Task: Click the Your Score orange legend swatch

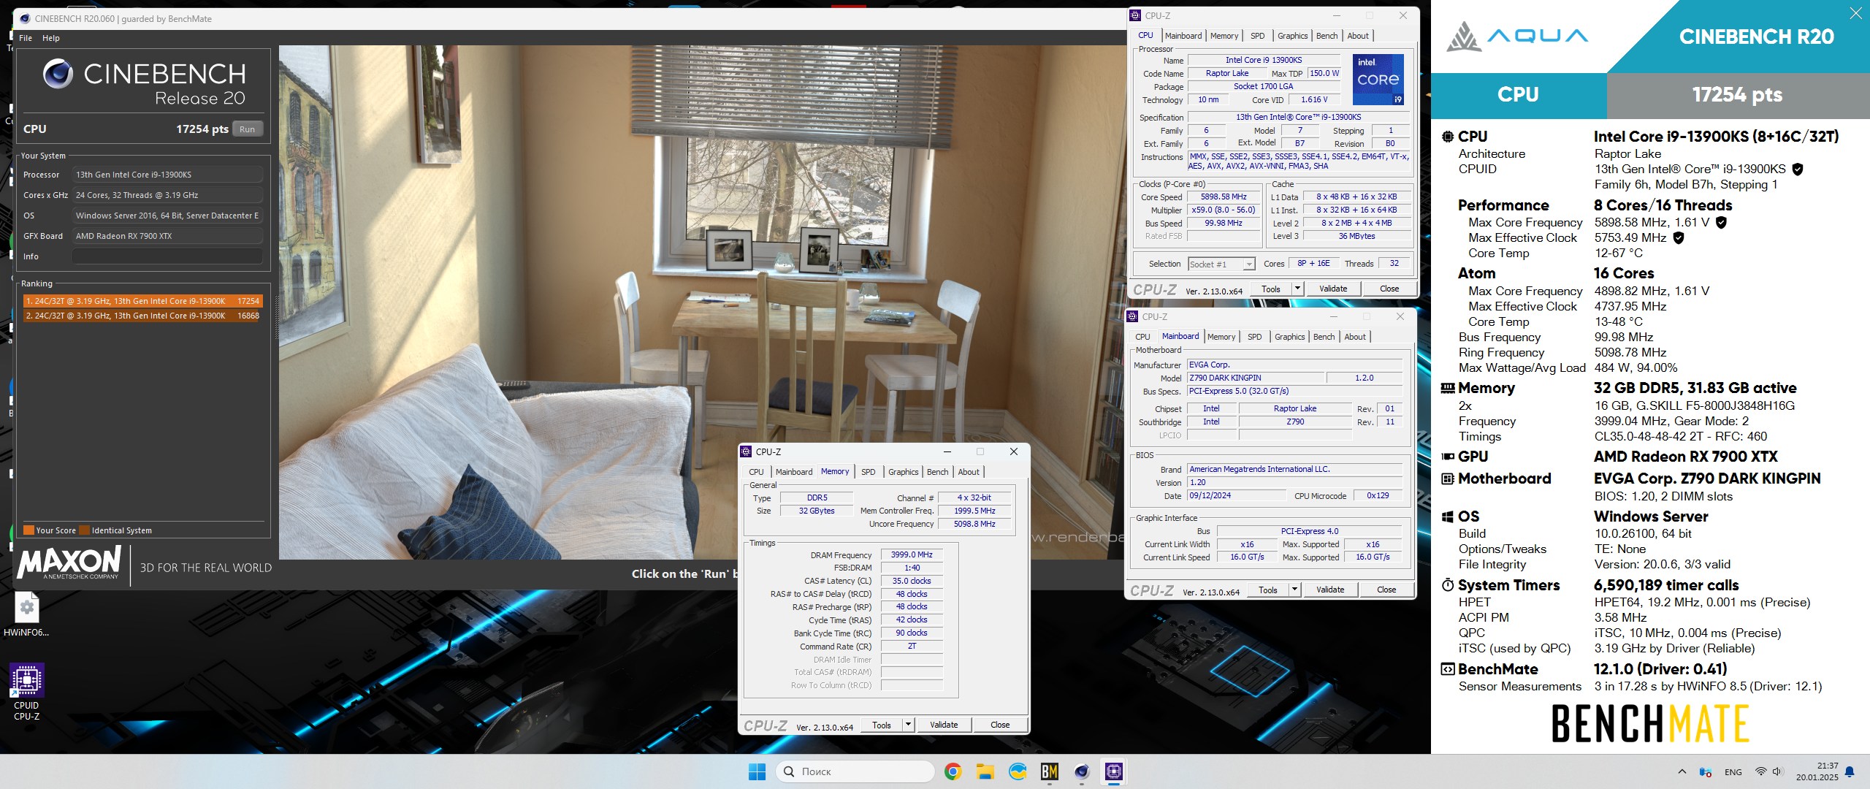Action: coord(28,530)
